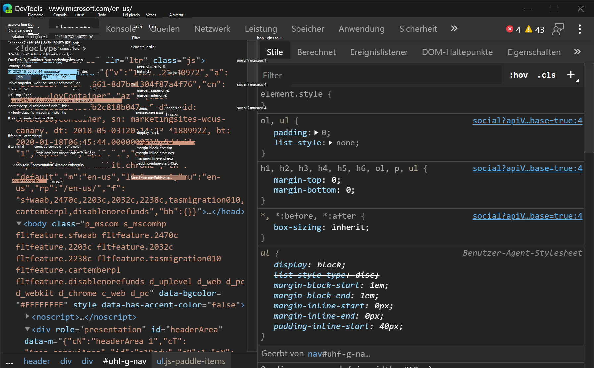Click the Edge DevTools logo icon

[x=7, y=8]
